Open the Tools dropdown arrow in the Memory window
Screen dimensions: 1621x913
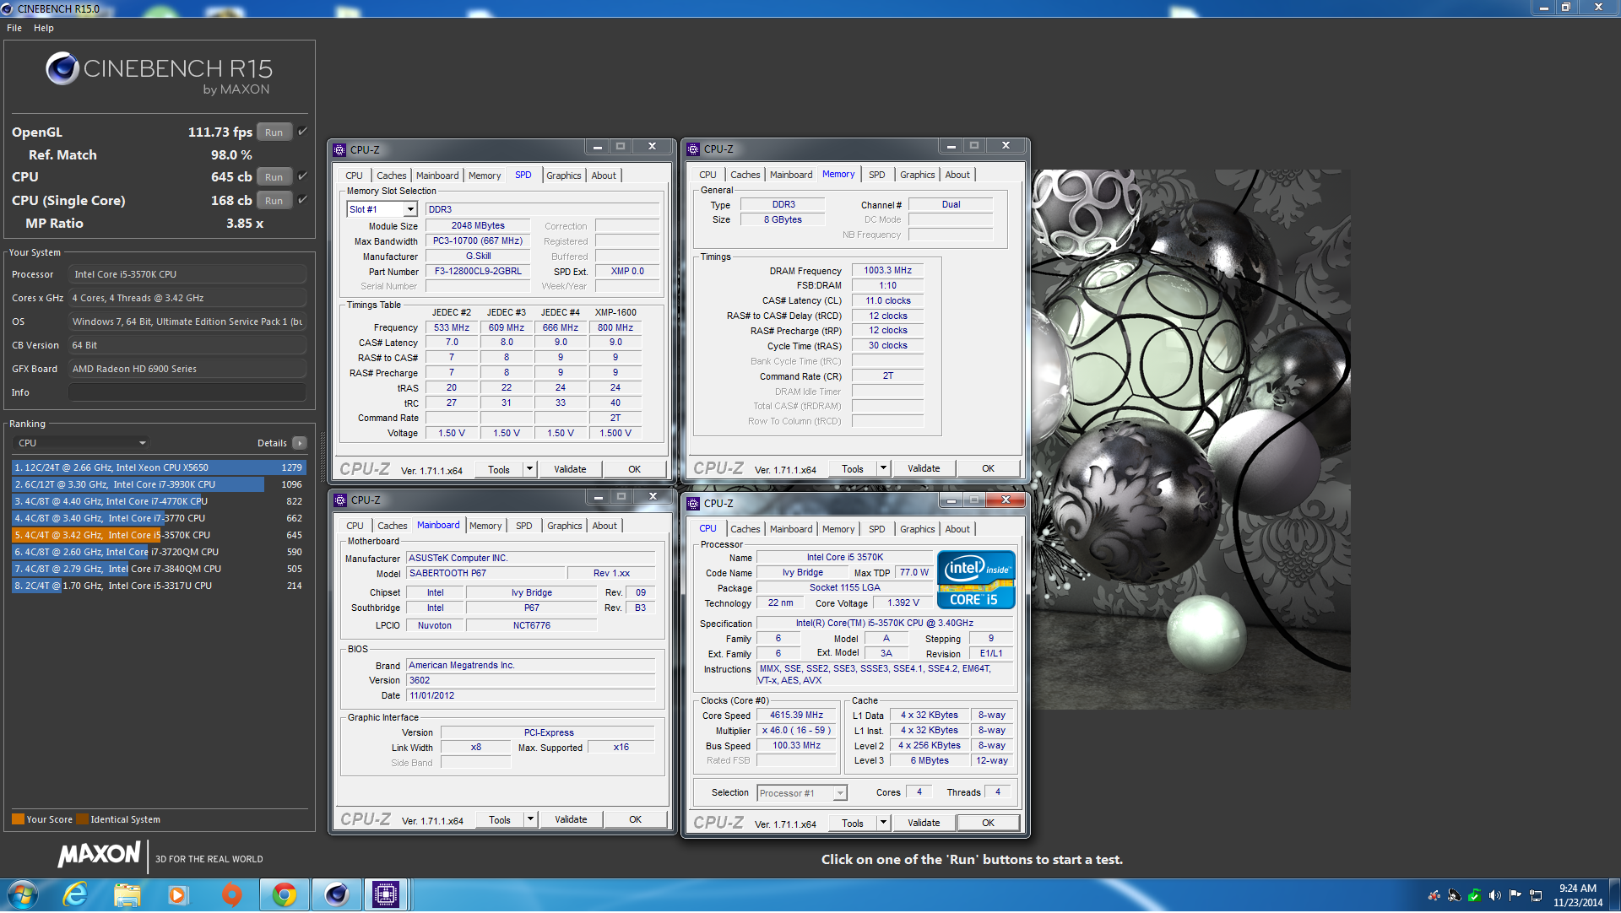click(x=884, y=468)
